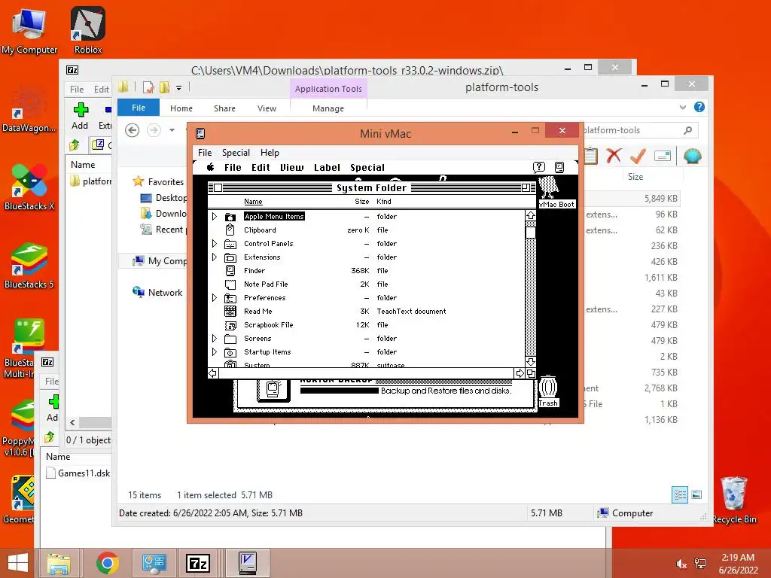Select the Read Me document icon

tap(230, 311)
